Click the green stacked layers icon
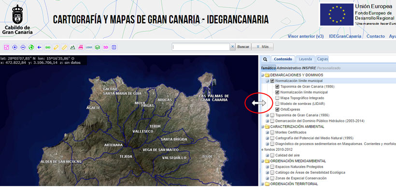Image resolution: width=396 pixels, height=191 pixels. pos(97,47)
